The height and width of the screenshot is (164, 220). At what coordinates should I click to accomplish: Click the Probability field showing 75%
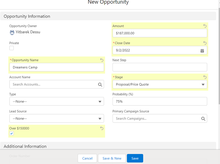click(160, 101)
